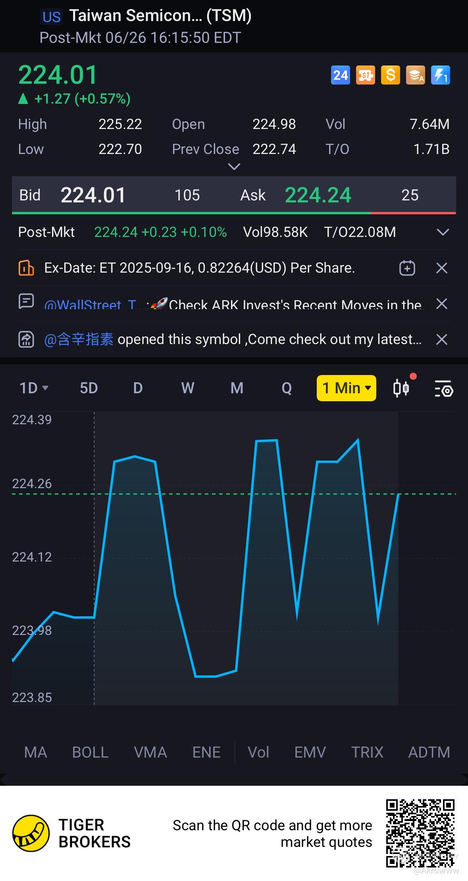This screenshot has height=881, width=468.
Task: Dismiss the Ex-Date dividend notice
Action: coord(442,268)
